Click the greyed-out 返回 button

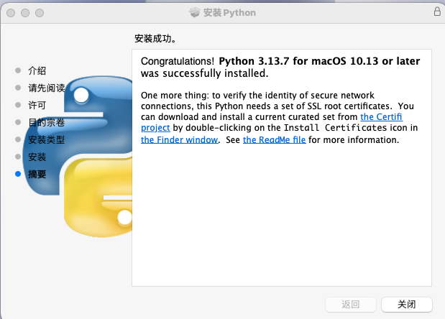pyautogui.click(x=350, y=305)
